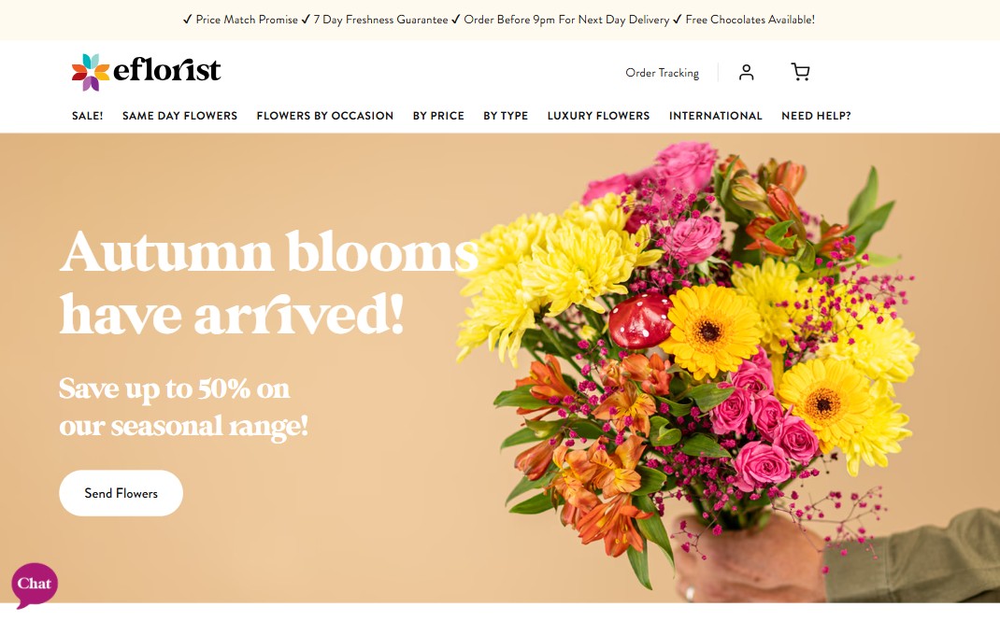Screen dimensions: 1000x621
Task: Open the Need Help? menu
Action: 816,116
